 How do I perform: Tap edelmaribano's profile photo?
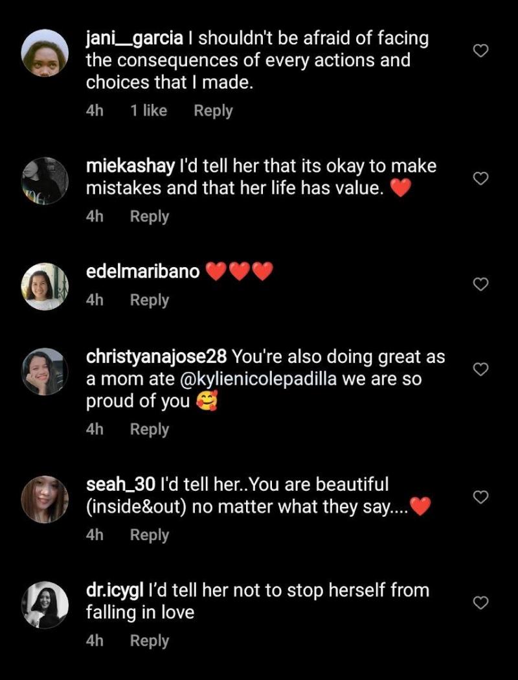[x=45, y=286]
